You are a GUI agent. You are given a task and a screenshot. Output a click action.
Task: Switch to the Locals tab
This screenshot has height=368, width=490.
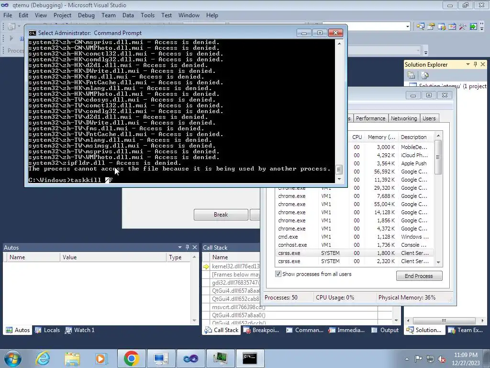pyautogui.click(x=47, y=330)
